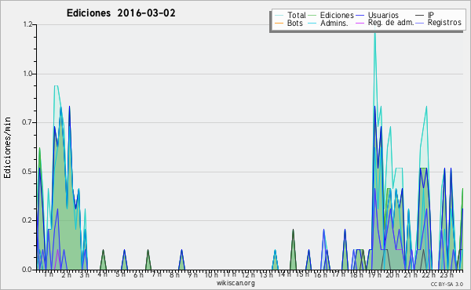Click the '14 h' x-axis label
Image resolution: width=471 pixels, height=290 pixels.
(284, 274)
